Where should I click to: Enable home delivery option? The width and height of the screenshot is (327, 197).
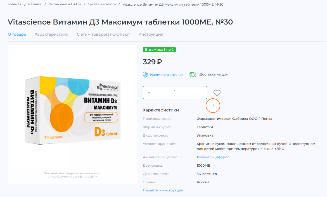[x=214, y=74]
